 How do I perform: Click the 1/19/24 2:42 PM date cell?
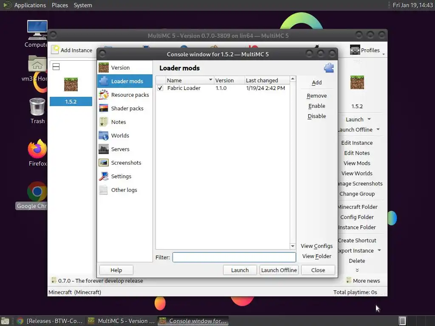coord(266,88)
